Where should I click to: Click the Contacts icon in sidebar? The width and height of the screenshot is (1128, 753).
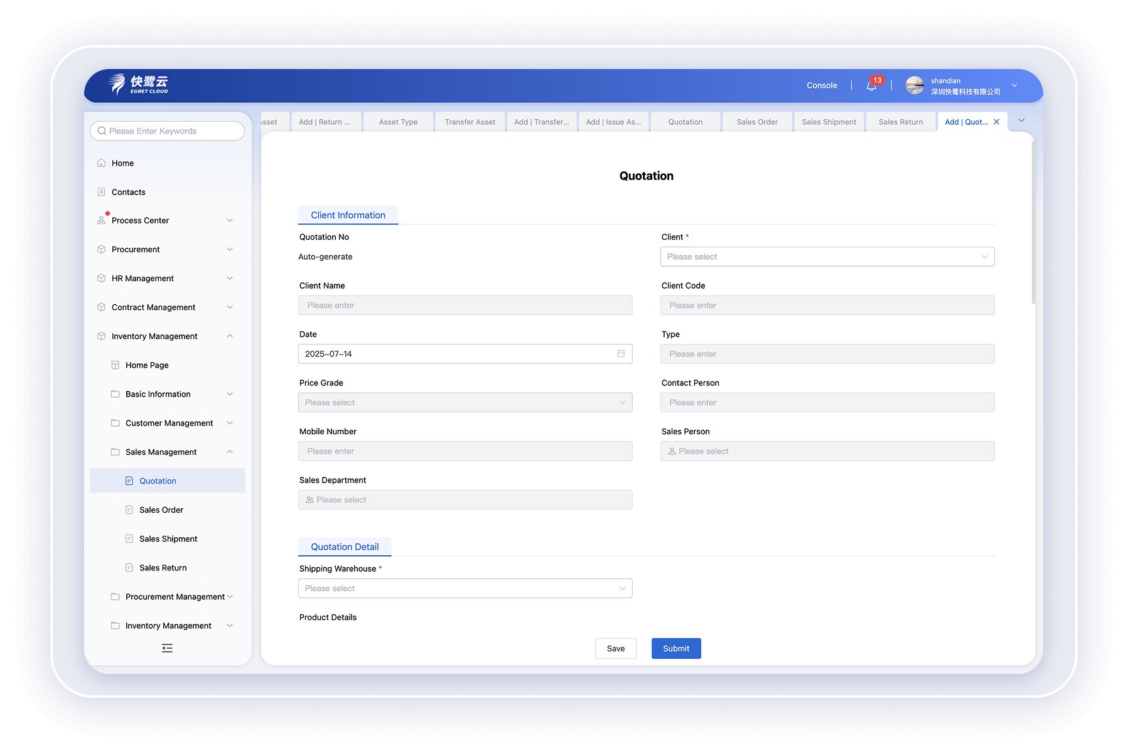(x=101, y=192)
